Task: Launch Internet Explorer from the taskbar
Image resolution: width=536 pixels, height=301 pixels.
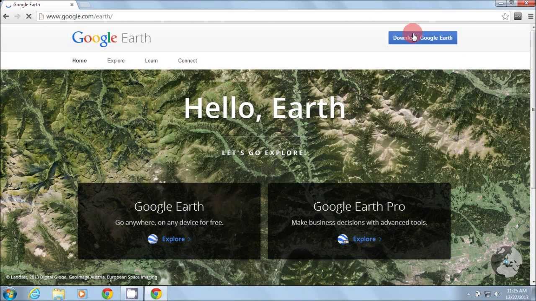Action: pos(34,294)
